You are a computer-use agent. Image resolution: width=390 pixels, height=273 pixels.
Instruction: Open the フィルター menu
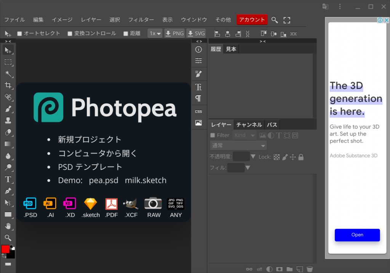coord(141,20)
